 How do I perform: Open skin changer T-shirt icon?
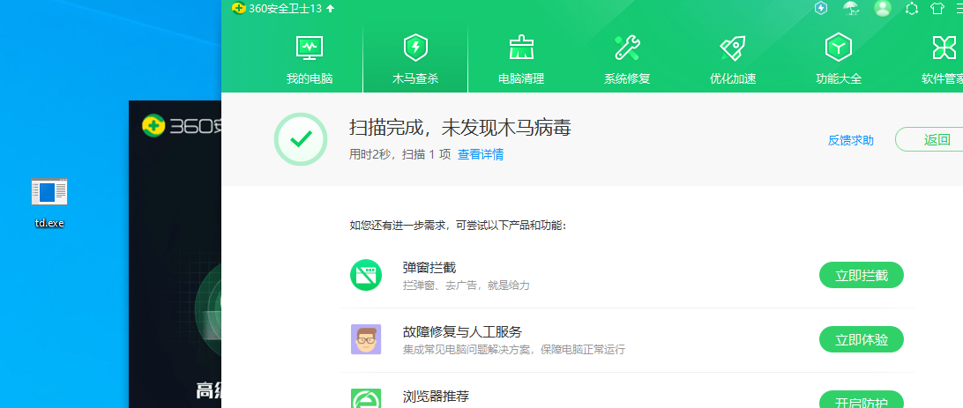(x=937, y=9)
